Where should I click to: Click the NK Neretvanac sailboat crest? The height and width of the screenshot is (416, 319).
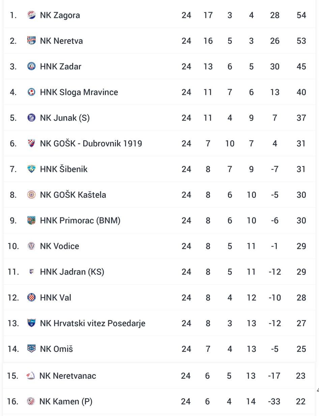click(31, 376)
